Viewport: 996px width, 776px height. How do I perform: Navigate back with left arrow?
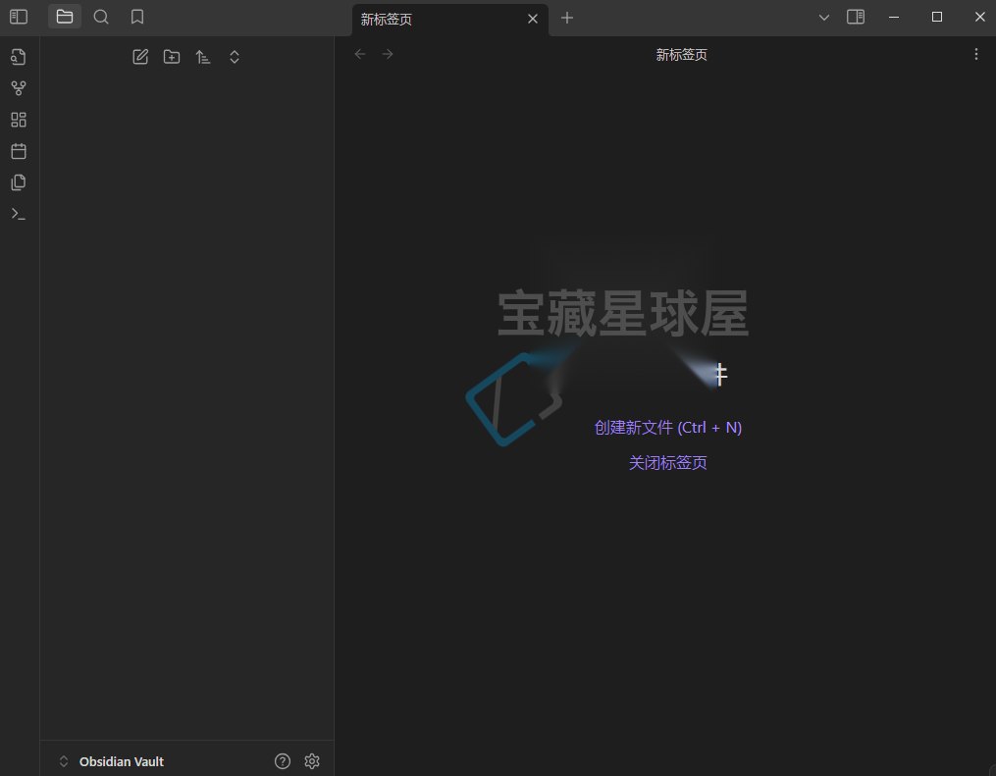click(360, 55)
